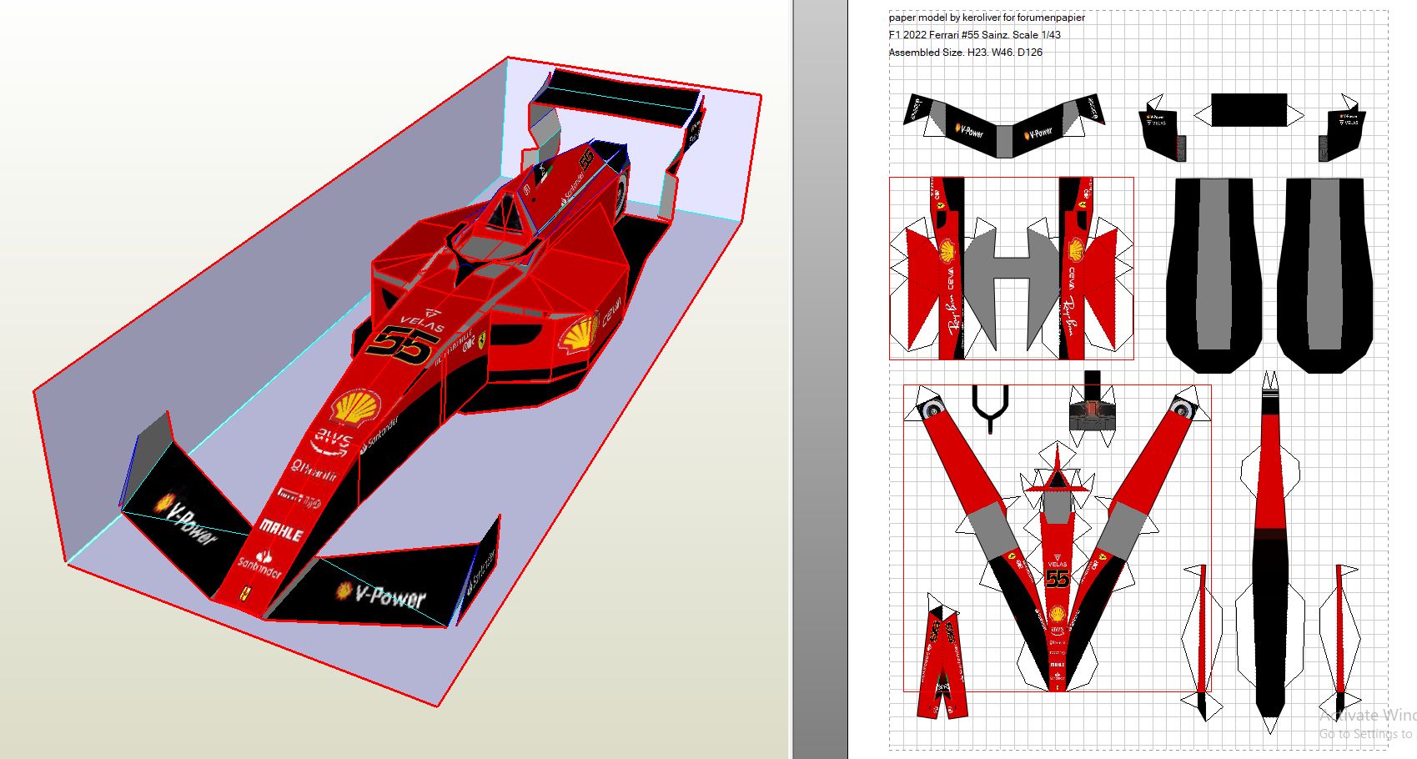Image resolution: width=1417 pixels, height=759 pixels.
Task: Select the black rectangle rear wing part
Action: 1249,110
